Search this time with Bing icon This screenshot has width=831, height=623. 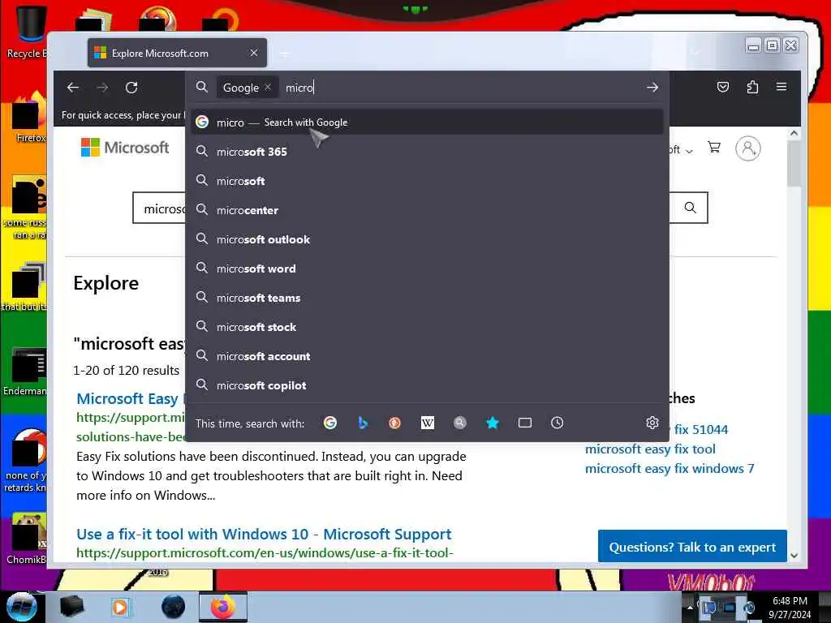coord(363,423)
